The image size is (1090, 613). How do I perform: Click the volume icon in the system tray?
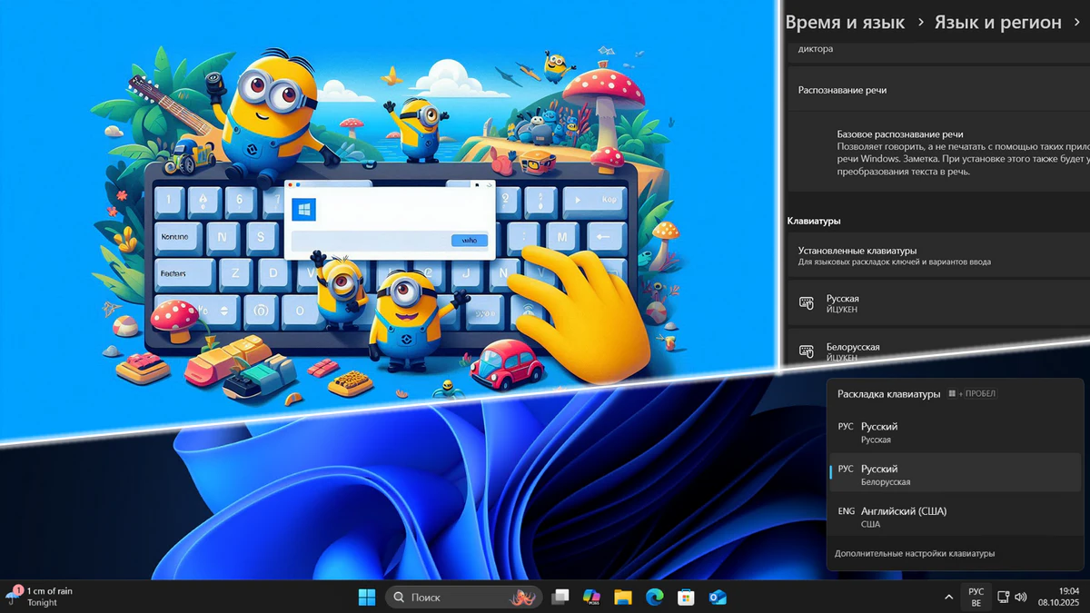pyautogui.click(x=1020, y=597)
